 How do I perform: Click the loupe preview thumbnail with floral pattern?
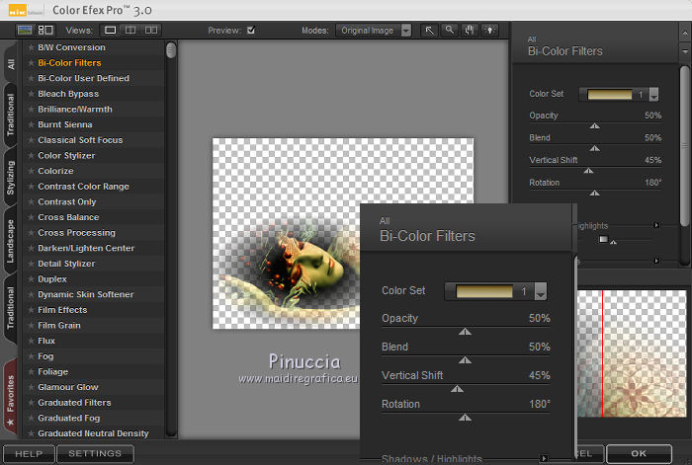[x=632, y=353]
